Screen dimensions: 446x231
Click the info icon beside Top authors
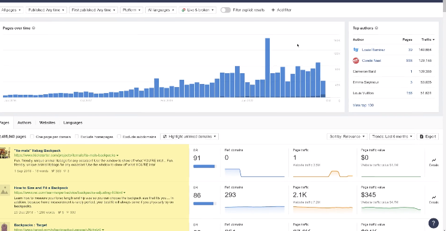[376, 28]
